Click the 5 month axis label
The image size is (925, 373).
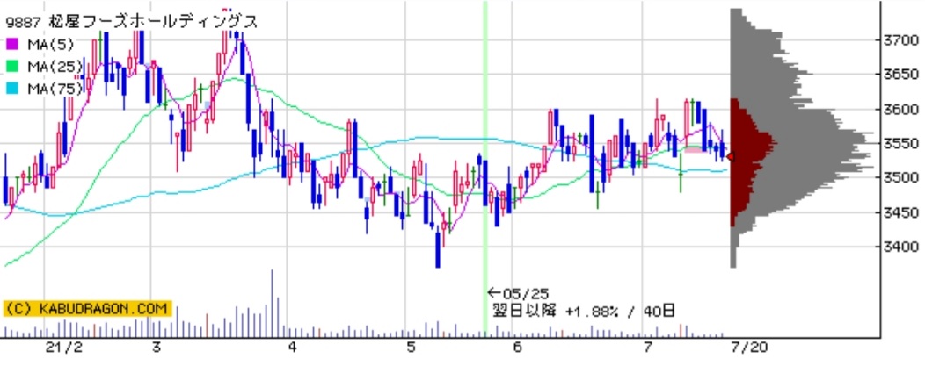[x=412, y=347]
